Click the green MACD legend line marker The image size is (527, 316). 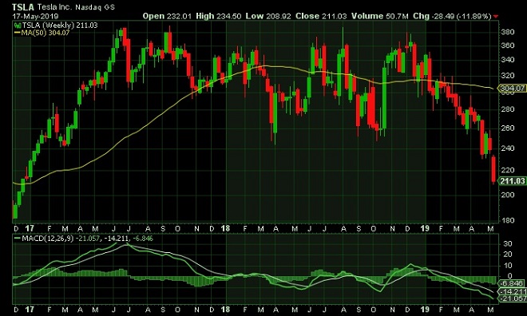(x=17, y=239)
